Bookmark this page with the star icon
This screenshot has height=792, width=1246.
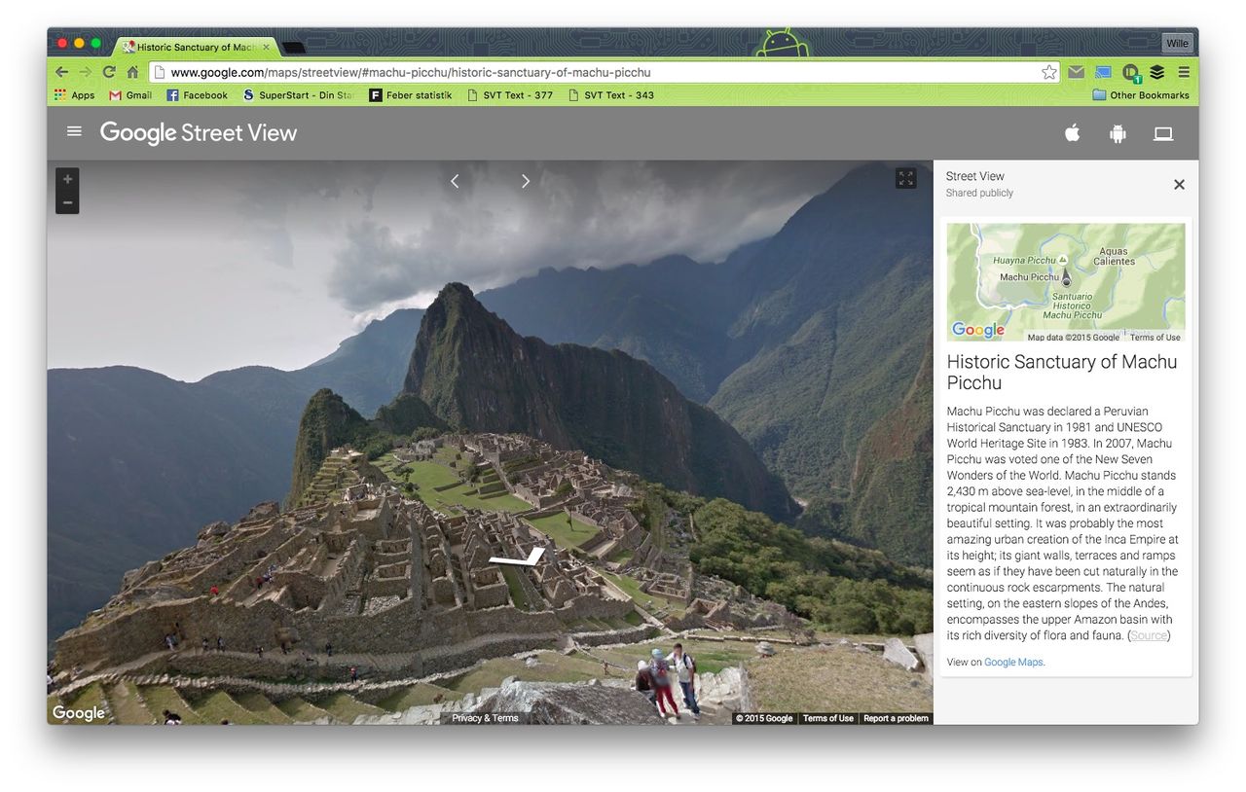(x=1048, y=72)
